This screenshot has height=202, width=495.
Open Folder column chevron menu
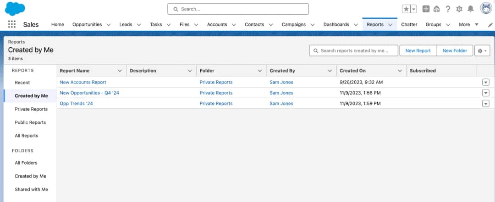(x=260, y=71)
